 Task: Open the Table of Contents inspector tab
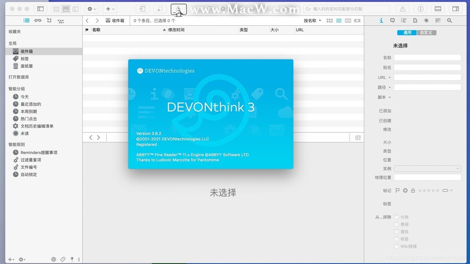point(404,21)
